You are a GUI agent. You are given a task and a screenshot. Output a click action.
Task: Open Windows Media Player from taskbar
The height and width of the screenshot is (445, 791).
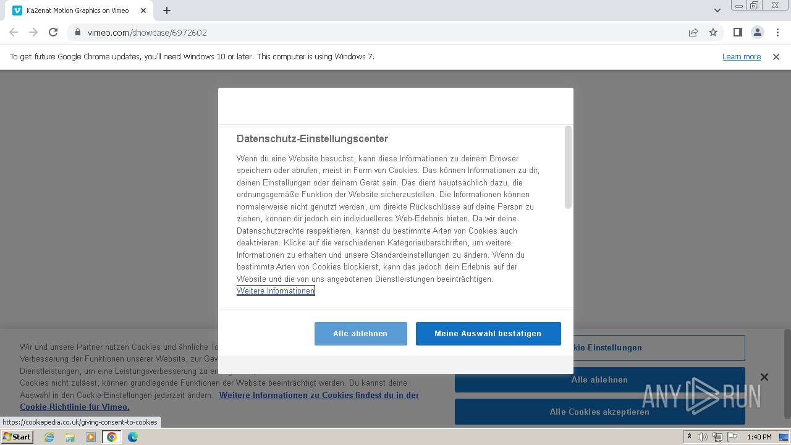pyautogui.click(x=91, y=437)
